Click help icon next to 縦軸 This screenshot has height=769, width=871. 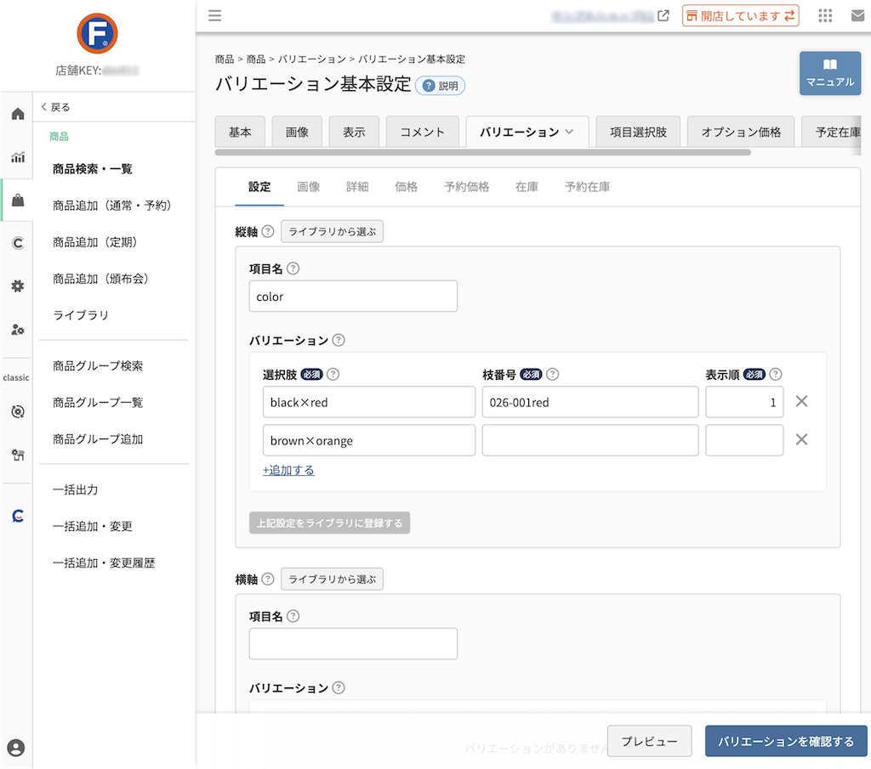[268, 231]
